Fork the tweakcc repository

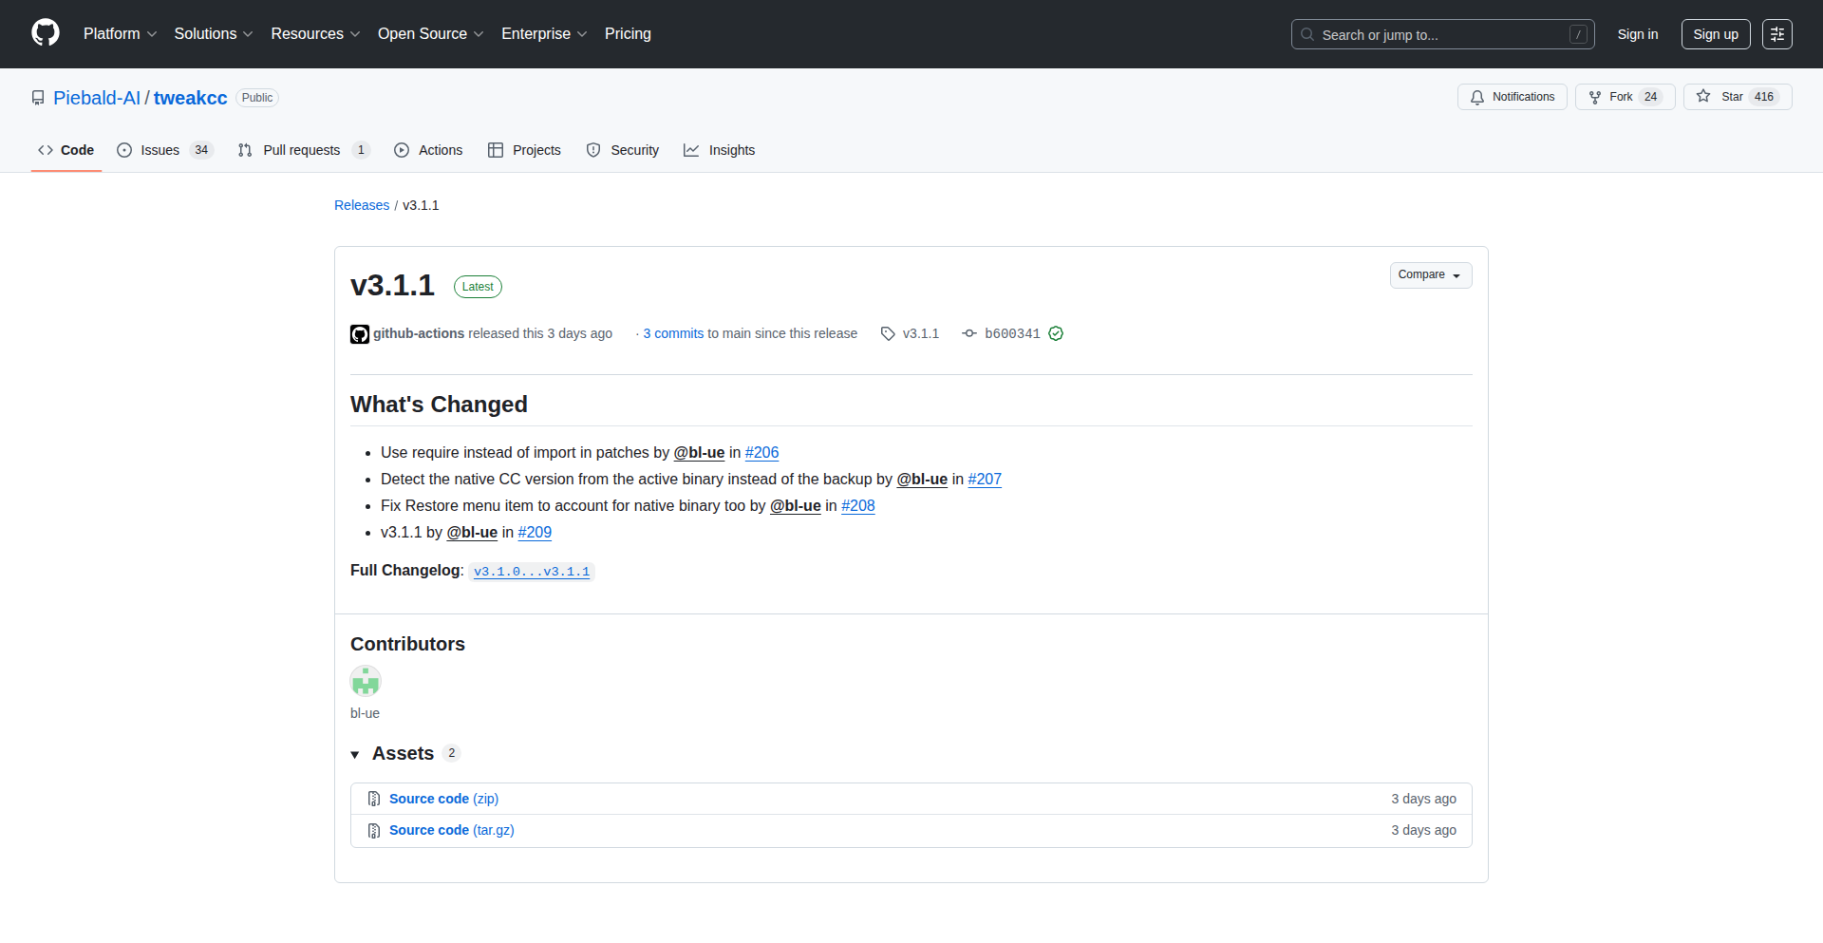1624,97
